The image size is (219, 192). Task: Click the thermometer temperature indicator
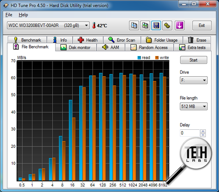coord(100,25)
